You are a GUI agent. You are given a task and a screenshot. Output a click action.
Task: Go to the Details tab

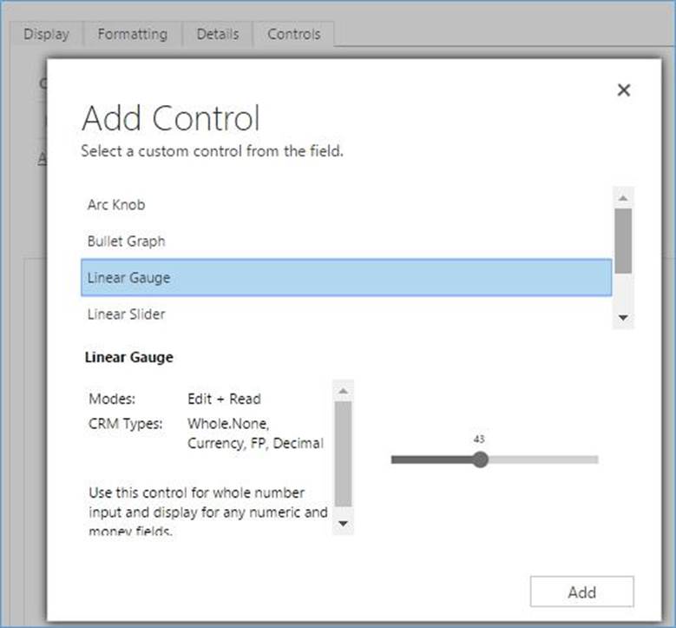coord(217,34)
